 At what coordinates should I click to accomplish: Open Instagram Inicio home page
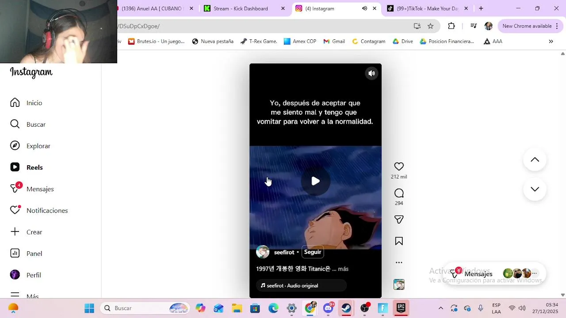[x=26, y=103]
